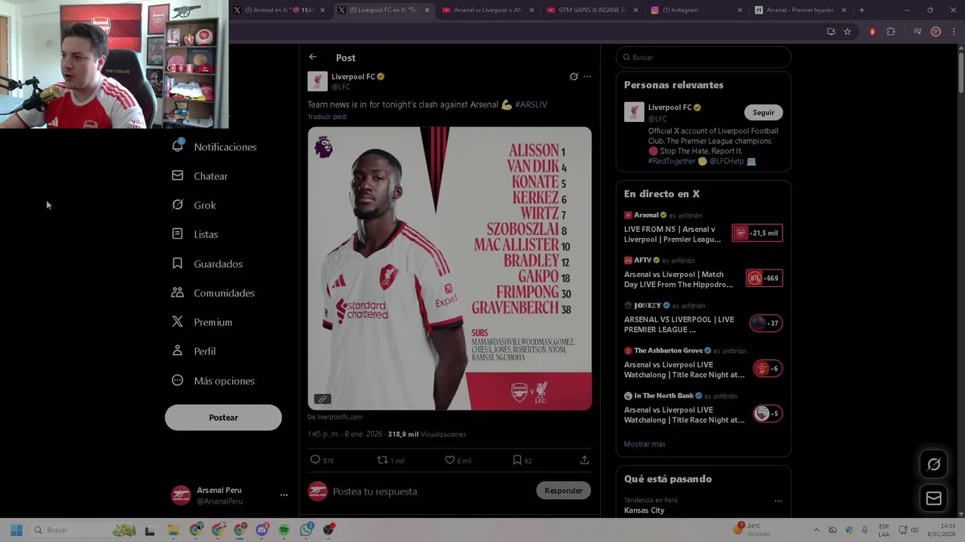
Task: Click the reply icon with 578
Action: coord(315,460)
